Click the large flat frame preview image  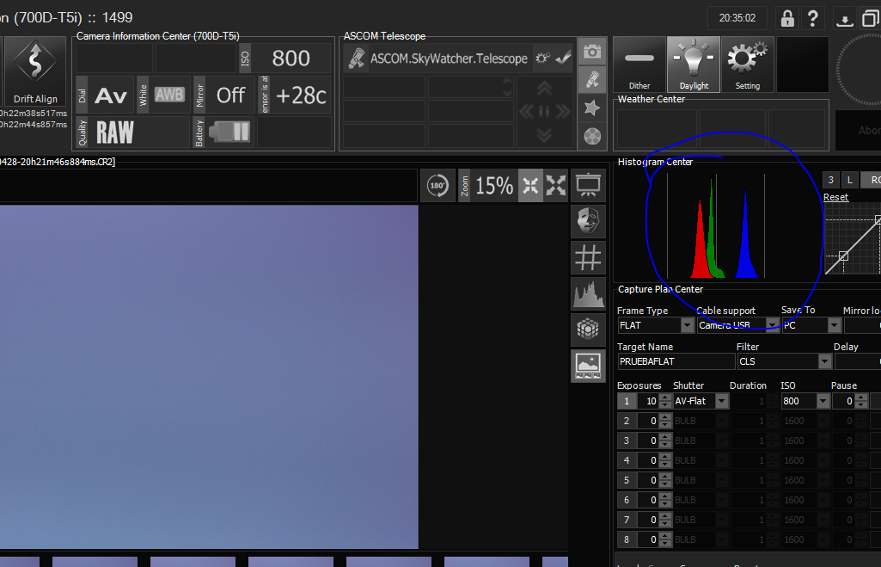pyautogui.click(x=209, y=376)
